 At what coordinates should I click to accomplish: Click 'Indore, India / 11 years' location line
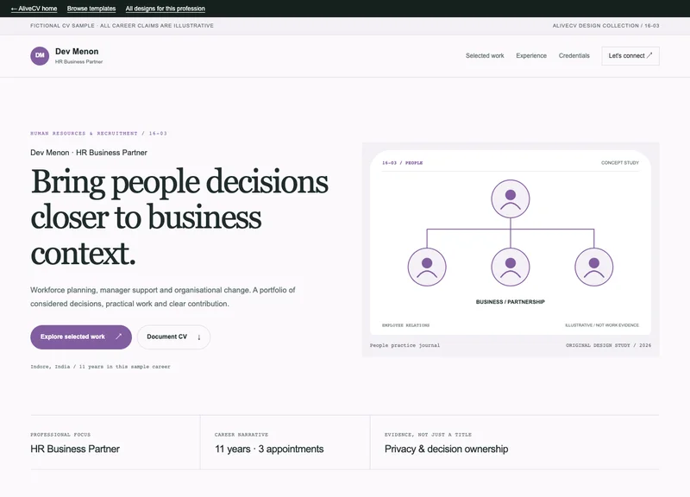tap(100, 367)
